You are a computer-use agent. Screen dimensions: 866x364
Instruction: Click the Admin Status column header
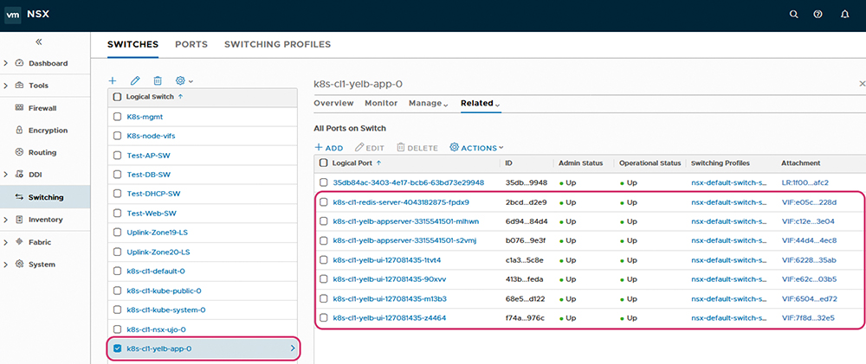tap(580, 163)
